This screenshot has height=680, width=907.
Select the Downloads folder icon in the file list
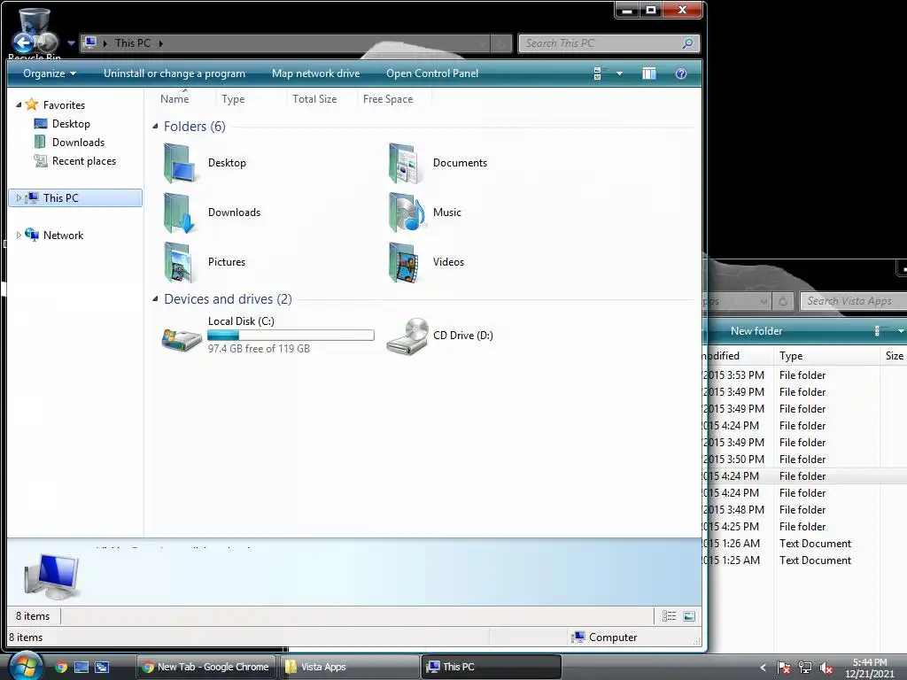(x=180, y=212)
